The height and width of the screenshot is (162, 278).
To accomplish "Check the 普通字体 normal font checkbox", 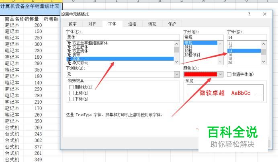I will point(229,74).
